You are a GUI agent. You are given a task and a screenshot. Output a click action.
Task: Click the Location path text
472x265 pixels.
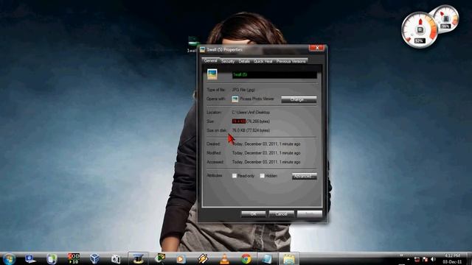[251, 113]
